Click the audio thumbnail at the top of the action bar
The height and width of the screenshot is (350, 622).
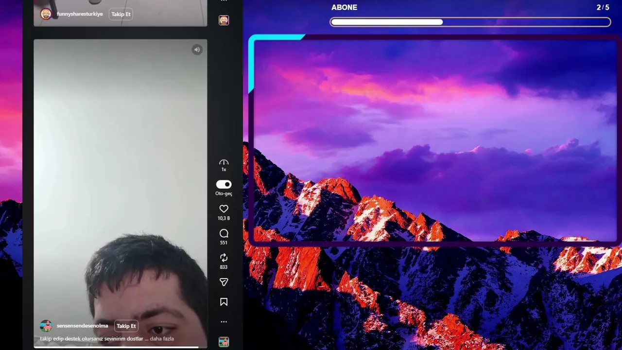tap(224, 20)
